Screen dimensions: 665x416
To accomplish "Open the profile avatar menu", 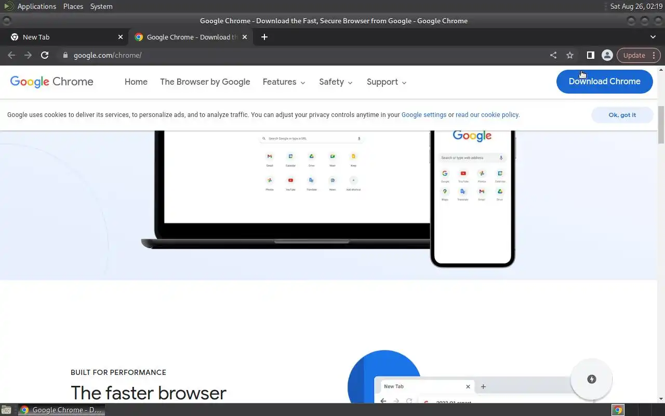I will point(607,55).
